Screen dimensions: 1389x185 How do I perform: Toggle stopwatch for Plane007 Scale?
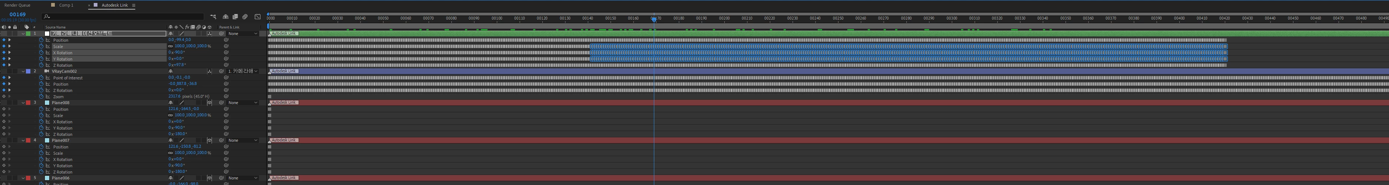coord(41,153)
